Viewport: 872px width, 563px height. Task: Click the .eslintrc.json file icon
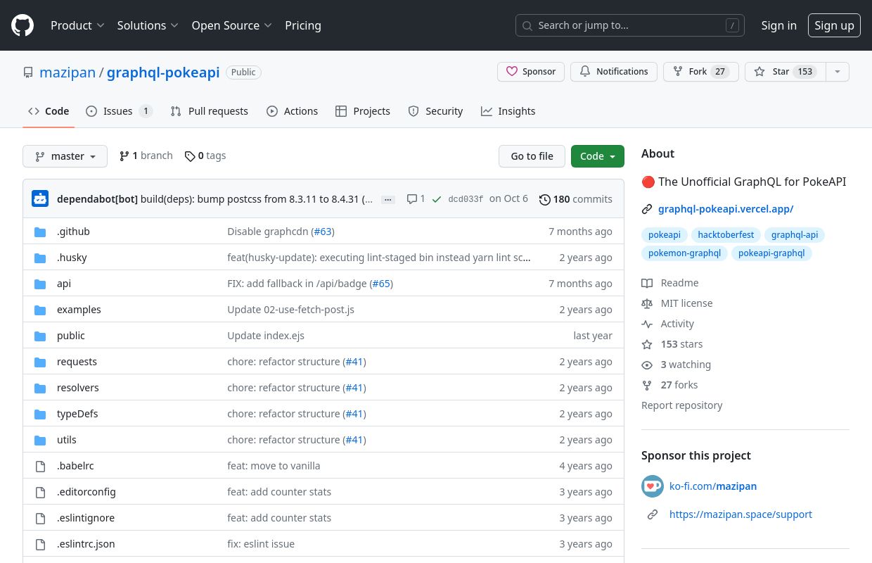coord(40,544)
